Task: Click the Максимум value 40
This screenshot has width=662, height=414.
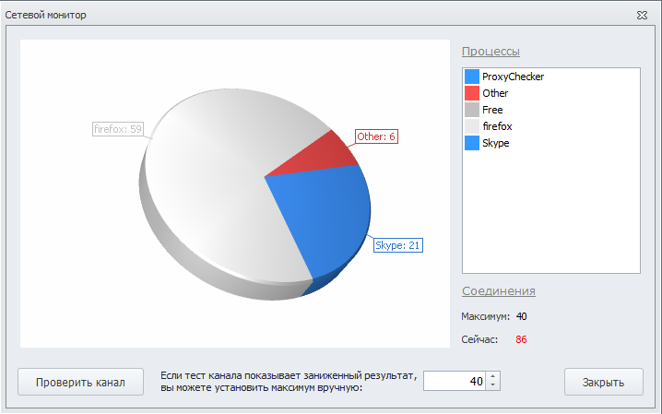Action: click(522, 316)
